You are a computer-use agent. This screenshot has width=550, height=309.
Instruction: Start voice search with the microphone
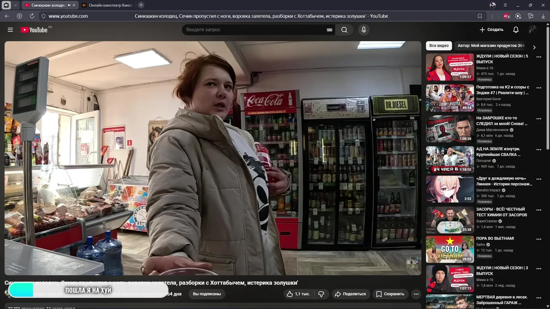click(364, 30)
